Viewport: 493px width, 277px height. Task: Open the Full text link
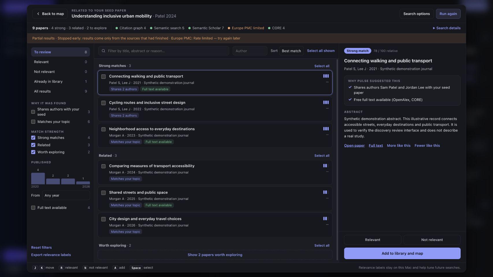pyautogui.click(x=376, y=146)
